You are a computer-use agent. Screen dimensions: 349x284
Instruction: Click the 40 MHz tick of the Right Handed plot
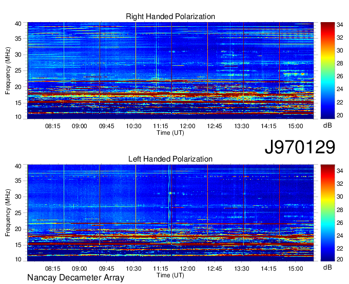18,24
